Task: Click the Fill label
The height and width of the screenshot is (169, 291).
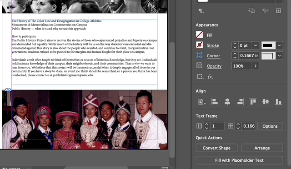Action: click(x=210, y=35)
